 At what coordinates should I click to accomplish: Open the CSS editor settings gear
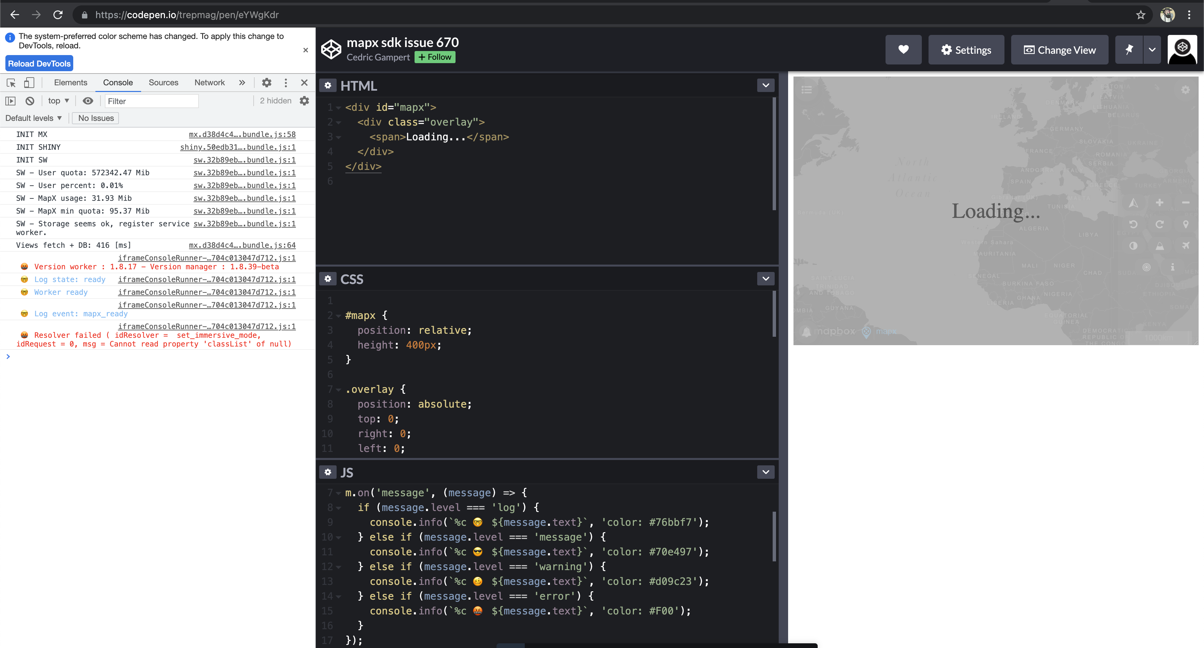pyautogui.click(x=328, y=279)
